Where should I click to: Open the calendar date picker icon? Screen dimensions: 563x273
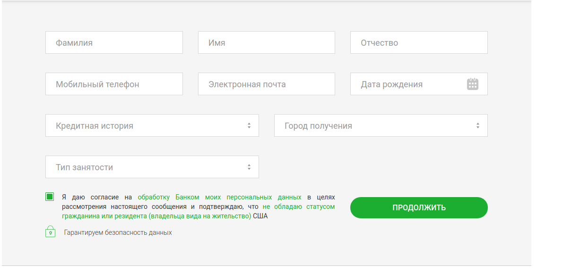(473, 84)
